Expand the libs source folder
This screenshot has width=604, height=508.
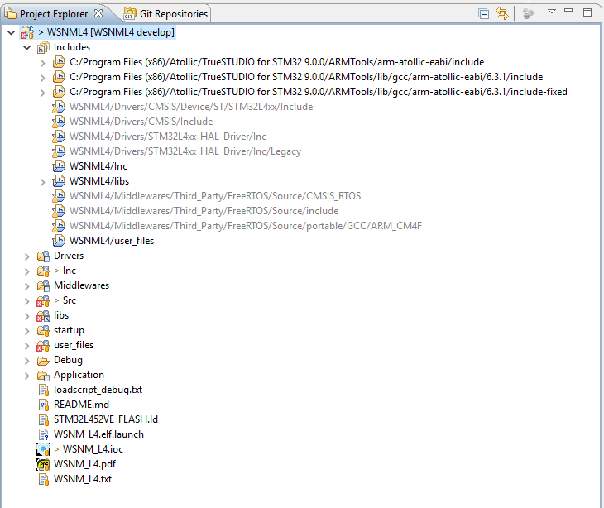click(x=27, y=316)
